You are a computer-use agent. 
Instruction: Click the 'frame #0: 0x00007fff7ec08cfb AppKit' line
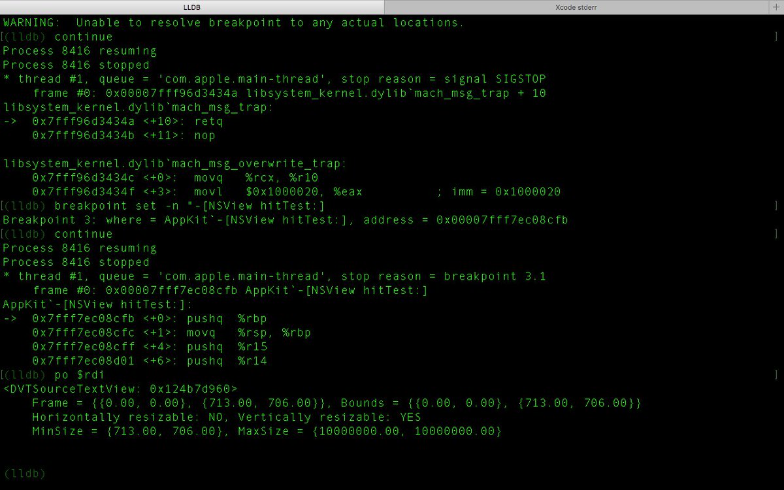click(x=230, y=291)
